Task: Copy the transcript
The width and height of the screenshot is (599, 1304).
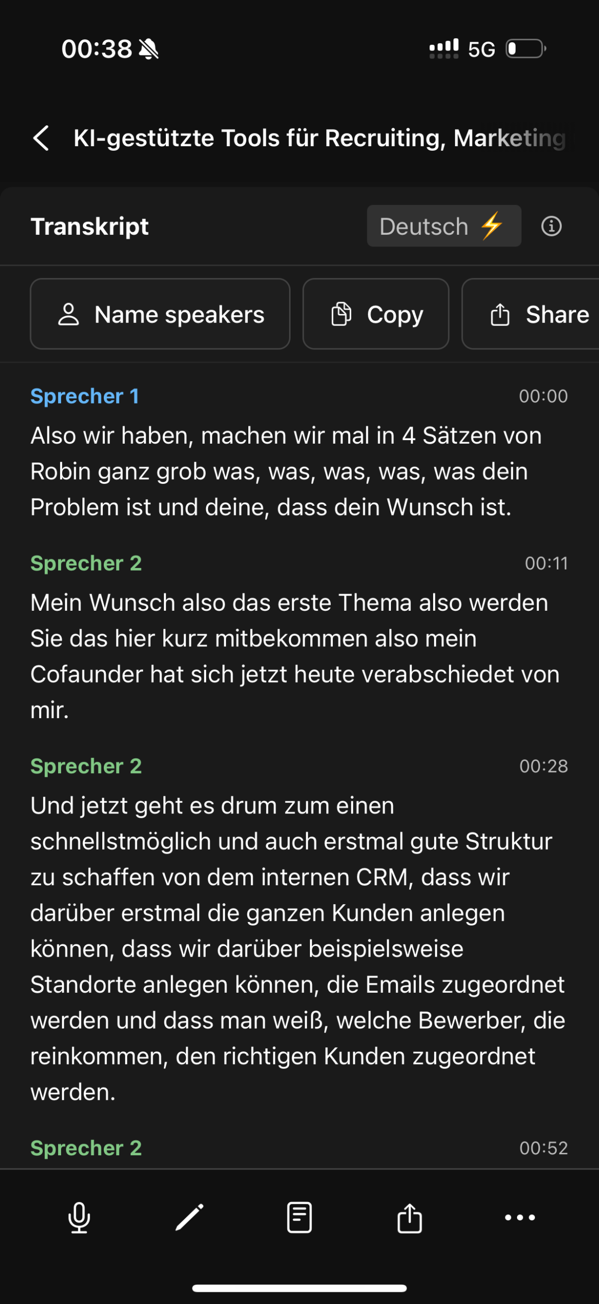Action: 376,314
